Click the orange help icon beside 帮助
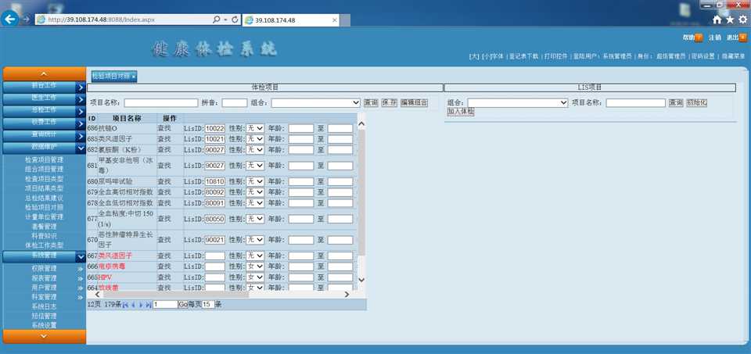751x354 pixels. coord(699,38)
